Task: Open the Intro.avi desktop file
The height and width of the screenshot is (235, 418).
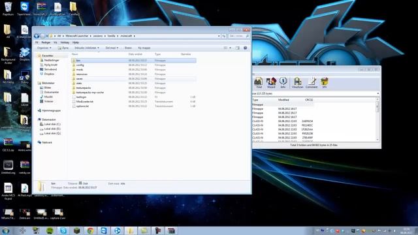Action: coord(25,213)
